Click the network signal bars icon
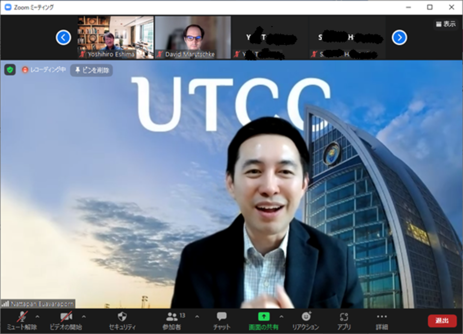This screenshot has height=334, width=463. pos(5,303)
